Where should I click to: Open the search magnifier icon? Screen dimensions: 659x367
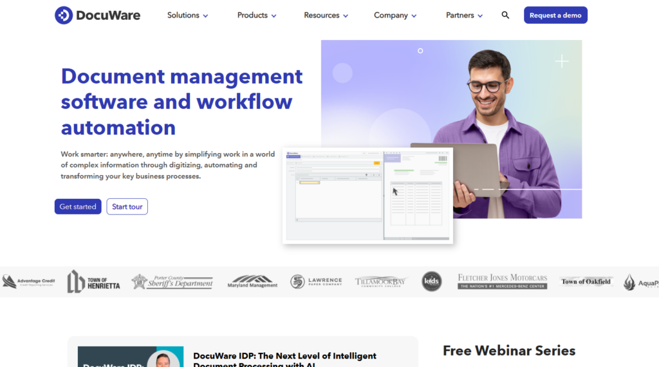point(505,15)
